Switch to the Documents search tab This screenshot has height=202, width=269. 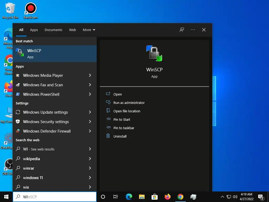53,30
